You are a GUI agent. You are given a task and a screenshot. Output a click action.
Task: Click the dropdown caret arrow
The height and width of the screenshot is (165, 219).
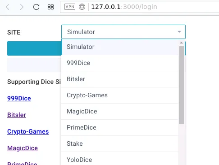tap(179, 32)
